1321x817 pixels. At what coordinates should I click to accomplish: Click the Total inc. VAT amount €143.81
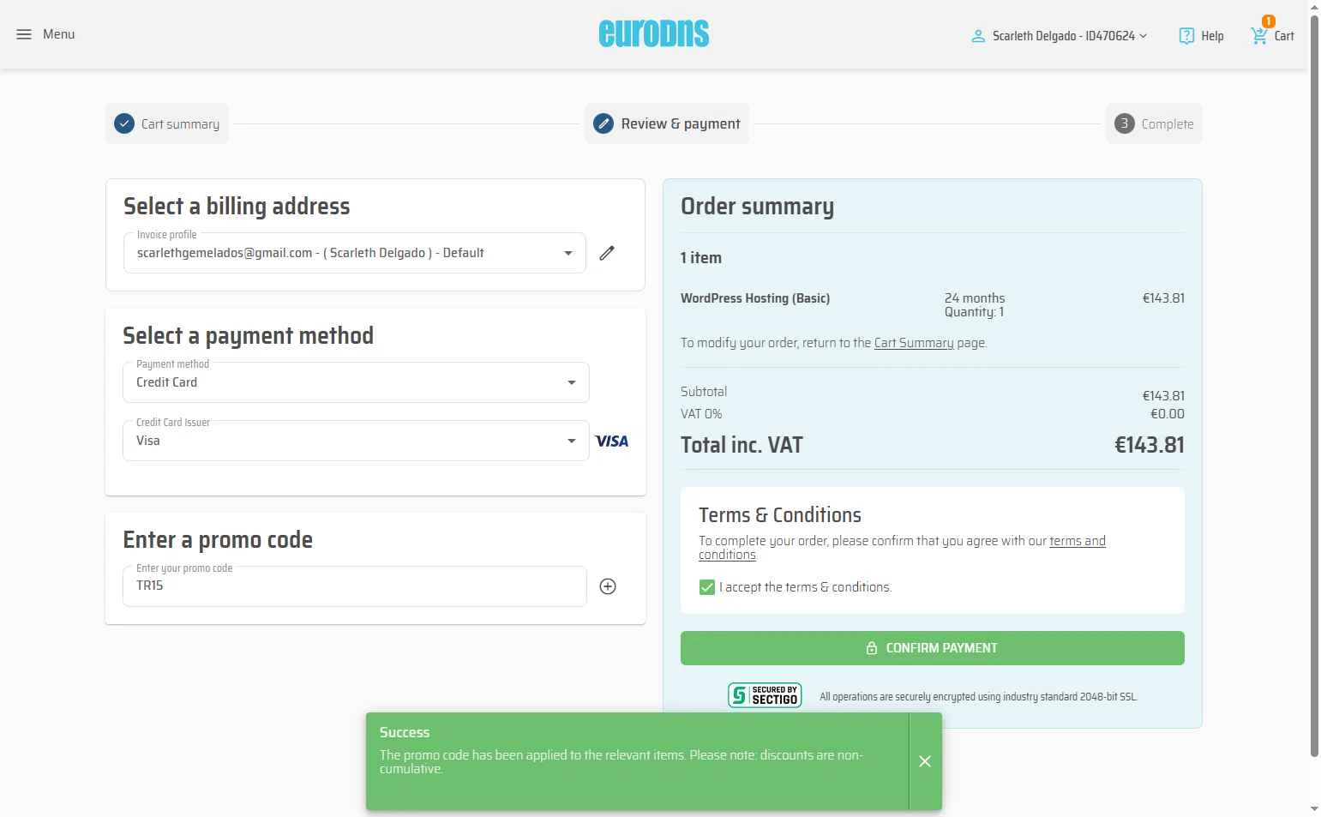pos(1150,445)
